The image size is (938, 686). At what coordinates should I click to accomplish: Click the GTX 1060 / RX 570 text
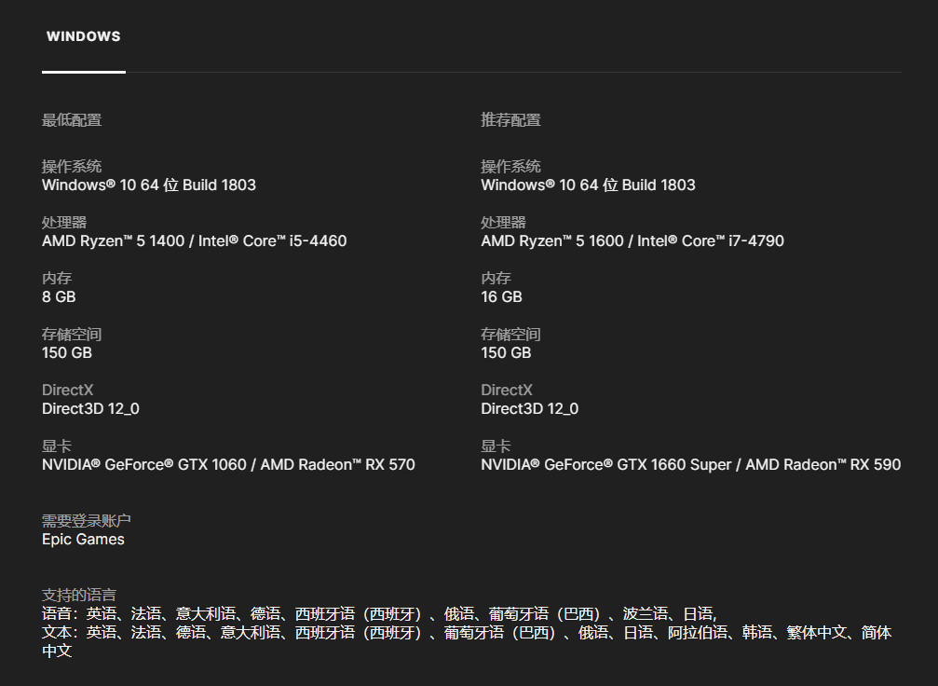click(x=228, y=465)
